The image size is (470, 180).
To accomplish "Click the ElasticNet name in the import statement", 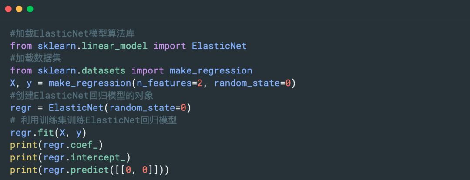I will tap(219, 46).
